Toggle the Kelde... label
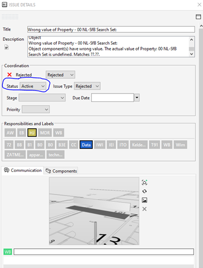The height and width of the screenshot is (268, 203). pyautogui.click(x=139, y=144)
